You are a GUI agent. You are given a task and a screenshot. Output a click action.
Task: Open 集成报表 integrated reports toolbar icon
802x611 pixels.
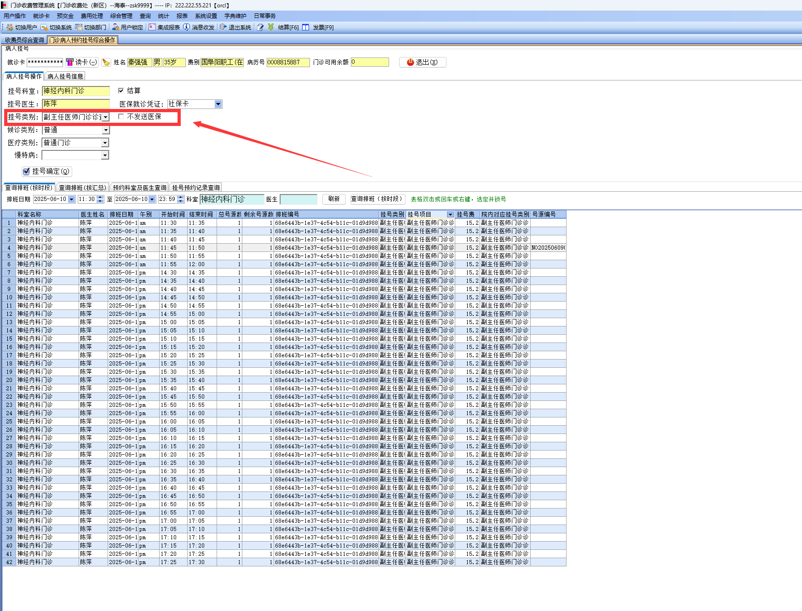152,28
